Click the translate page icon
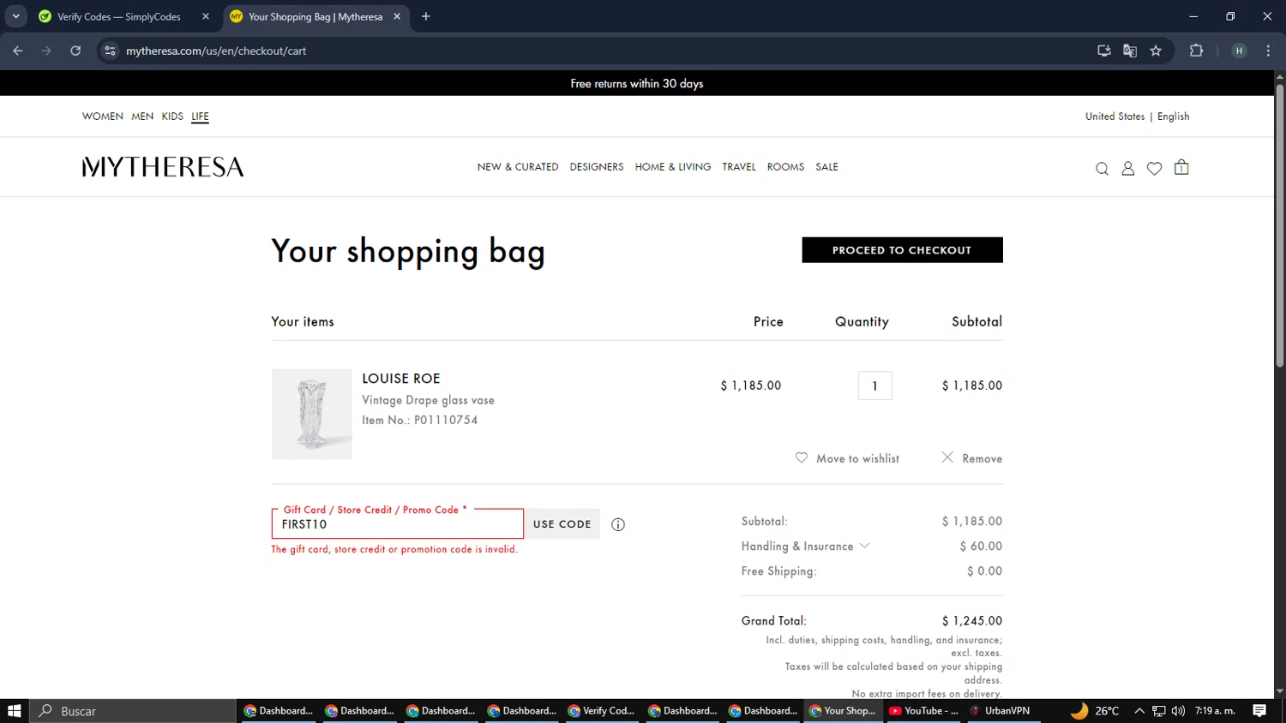The height and width of the screenshot is (723, 1286). (x=1130, y=51)
